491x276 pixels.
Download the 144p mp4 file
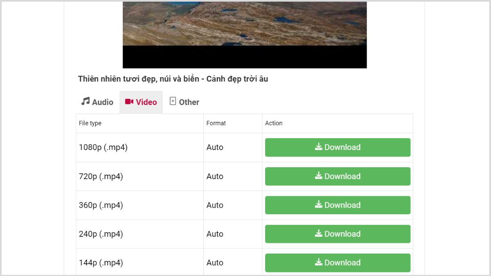(338, 263)
